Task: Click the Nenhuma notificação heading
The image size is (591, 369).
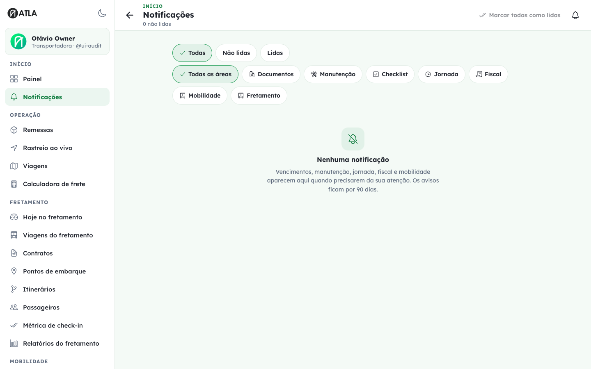Action: [353, 159]
